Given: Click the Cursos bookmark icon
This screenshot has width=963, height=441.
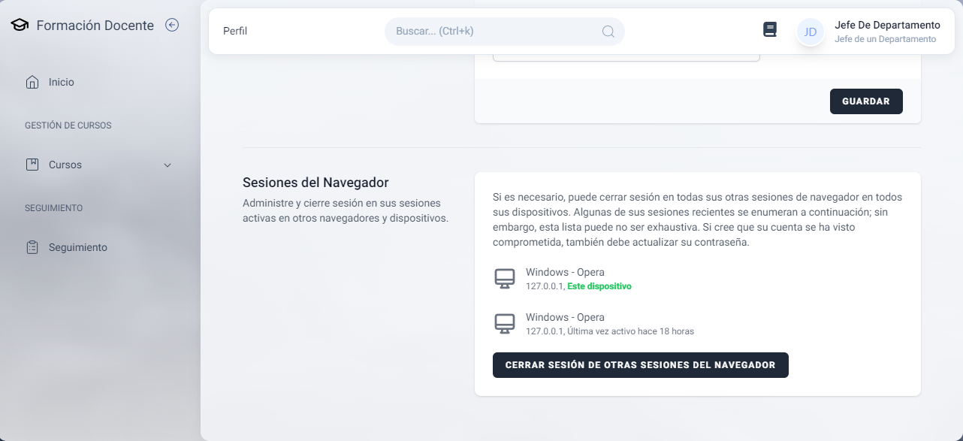Looking at the screenshot, I should 32,165.
